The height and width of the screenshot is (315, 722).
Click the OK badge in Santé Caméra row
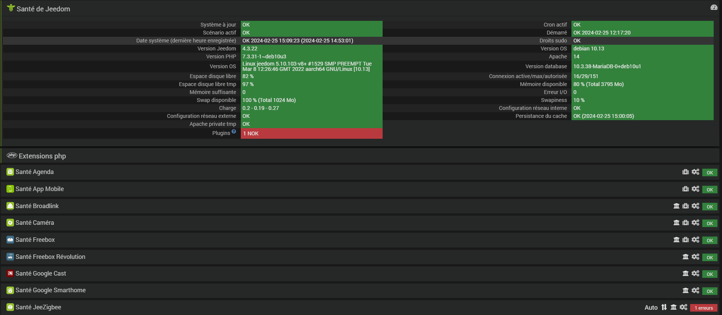(x=709, y=223)
